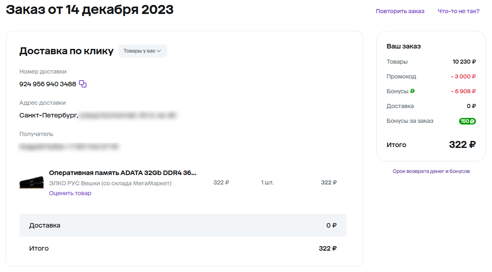This screenshot has height=272, width=492.
Task: Open the ADATA memory product thumbnail
Action: 32,182
